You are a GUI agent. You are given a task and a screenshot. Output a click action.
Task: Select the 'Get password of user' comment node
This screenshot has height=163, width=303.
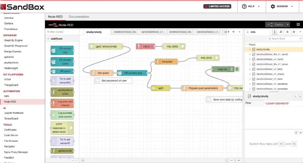113,81
